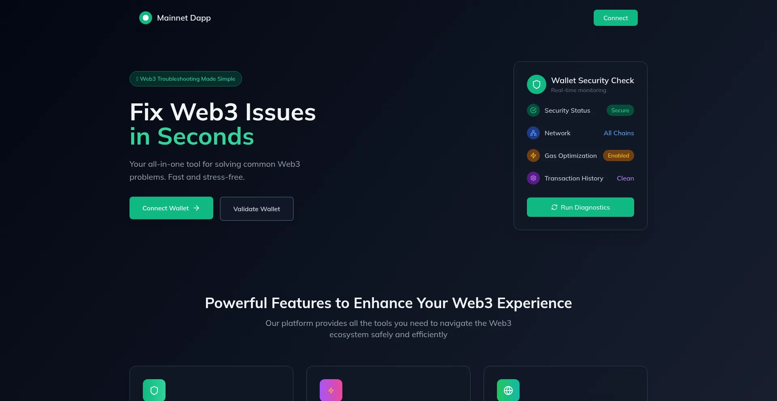
Task: Click the Network nodes icon
Action: pos(533,133)
